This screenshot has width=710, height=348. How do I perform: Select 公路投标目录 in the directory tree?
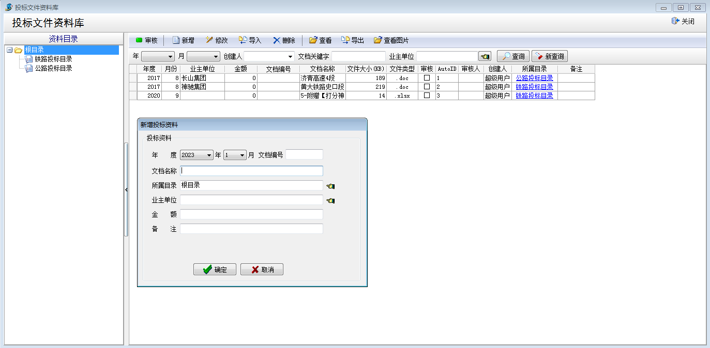53,68
